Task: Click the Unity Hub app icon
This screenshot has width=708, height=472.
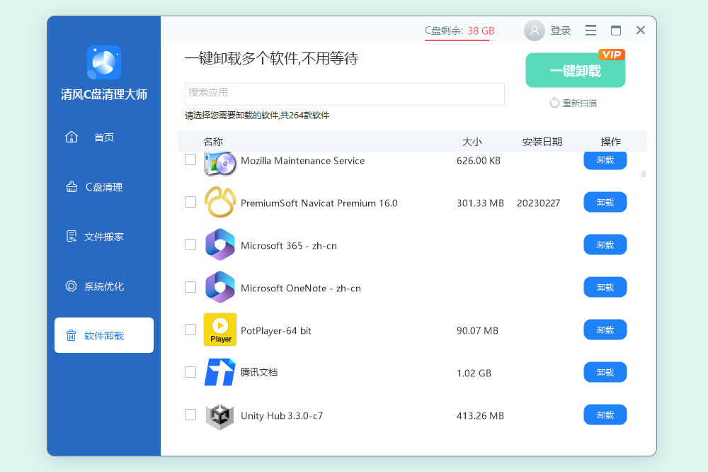Action: coord(220,415)
